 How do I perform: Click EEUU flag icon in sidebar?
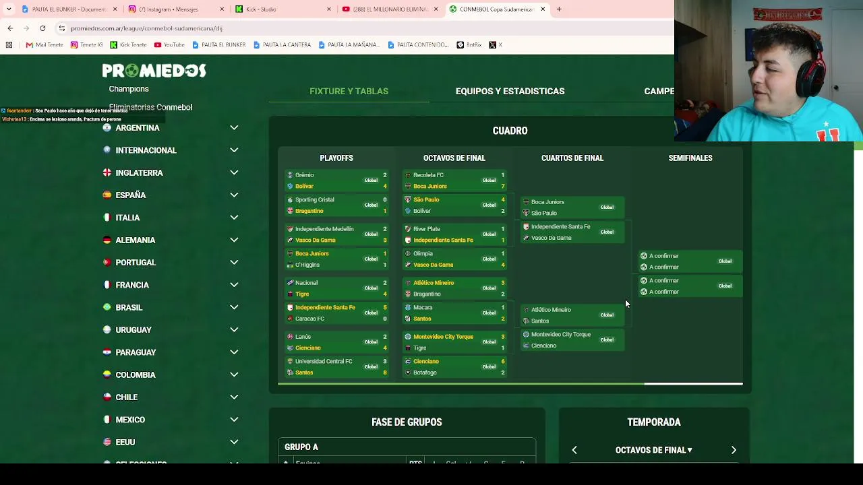click(x=107, y=442)
